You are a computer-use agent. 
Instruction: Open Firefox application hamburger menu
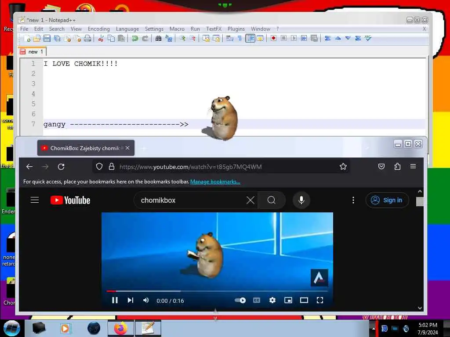(413, 166)
